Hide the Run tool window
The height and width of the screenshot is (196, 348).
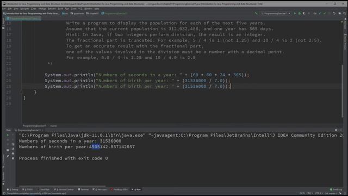(x=341, y=130)
